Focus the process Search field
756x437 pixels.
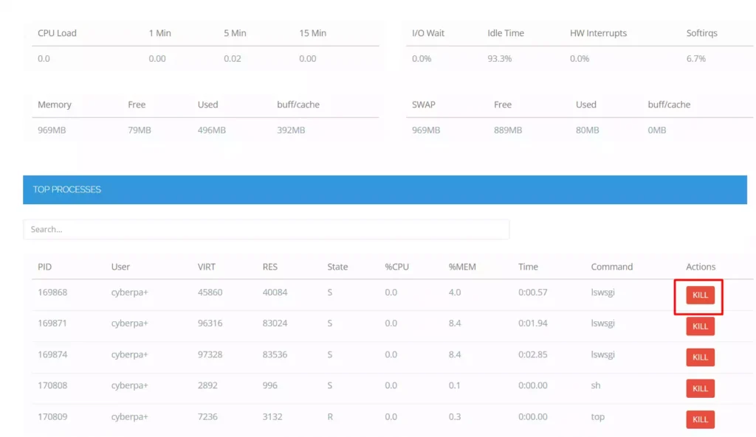point(266,229)
